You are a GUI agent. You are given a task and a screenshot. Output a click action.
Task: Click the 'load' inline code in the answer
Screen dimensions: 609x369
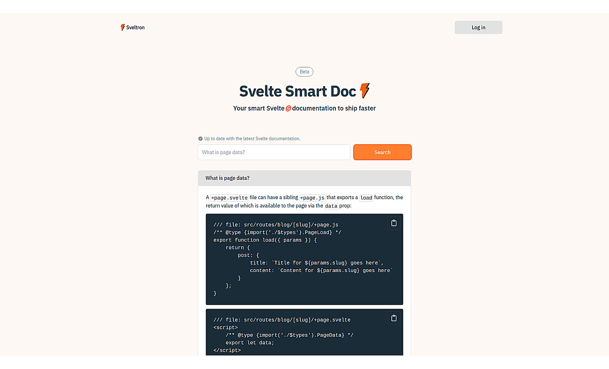click(366, 198)
